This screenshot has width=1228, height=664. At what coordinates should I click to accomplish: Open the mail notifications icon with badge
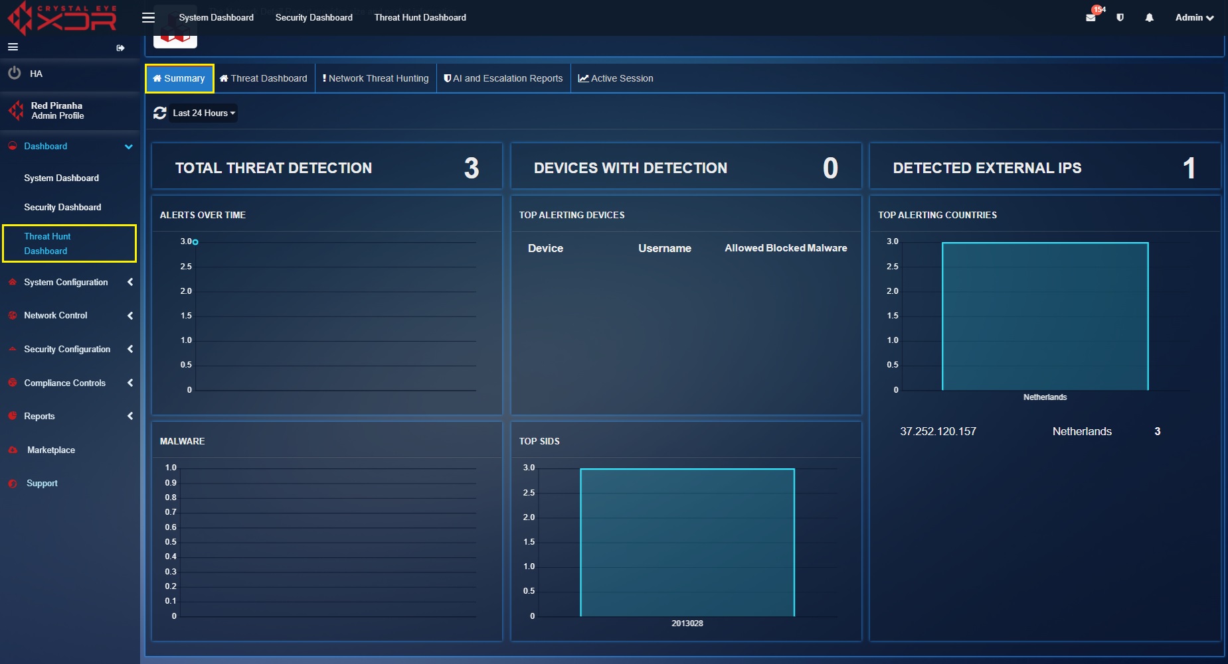tap(1091, 17)
